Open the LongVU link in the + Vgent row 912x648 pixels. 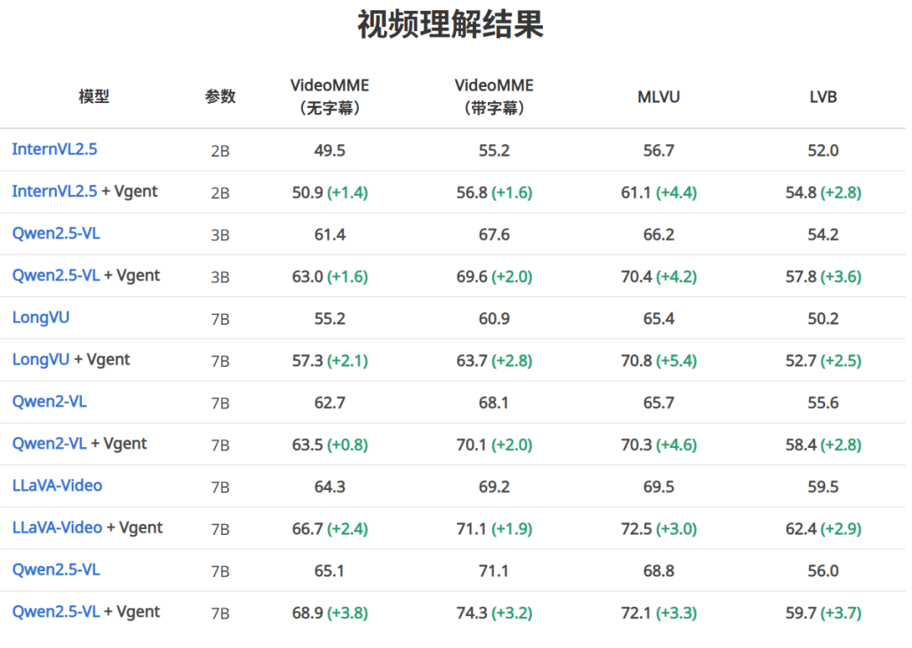tap(41, 359)
